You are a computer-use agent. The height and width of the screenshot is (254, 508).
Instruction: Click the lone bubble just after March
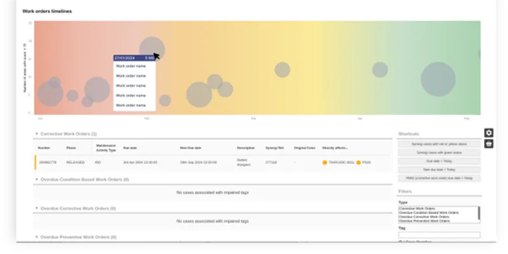pyautogui.click(x=282, y=70)
